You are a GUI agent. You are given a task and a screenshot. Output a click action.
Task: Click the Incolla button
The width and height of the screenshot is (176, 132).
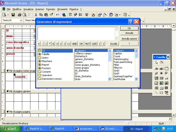[113, 44]
